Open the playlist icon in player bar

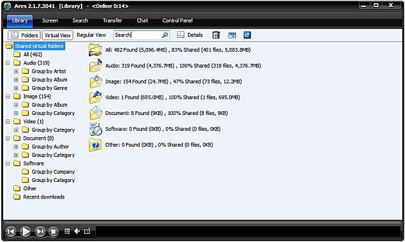click(x=67, y=231)
